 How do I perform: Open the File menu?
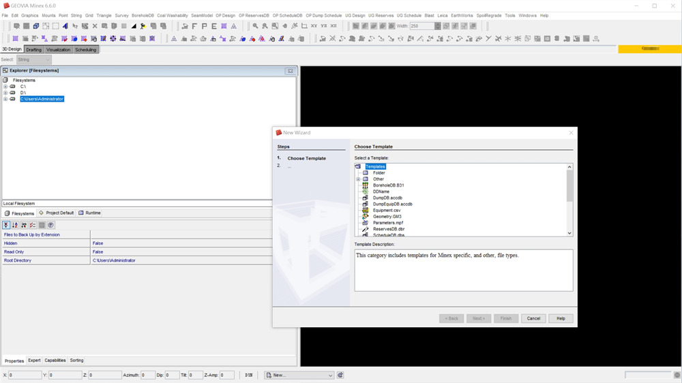point(5,15)
